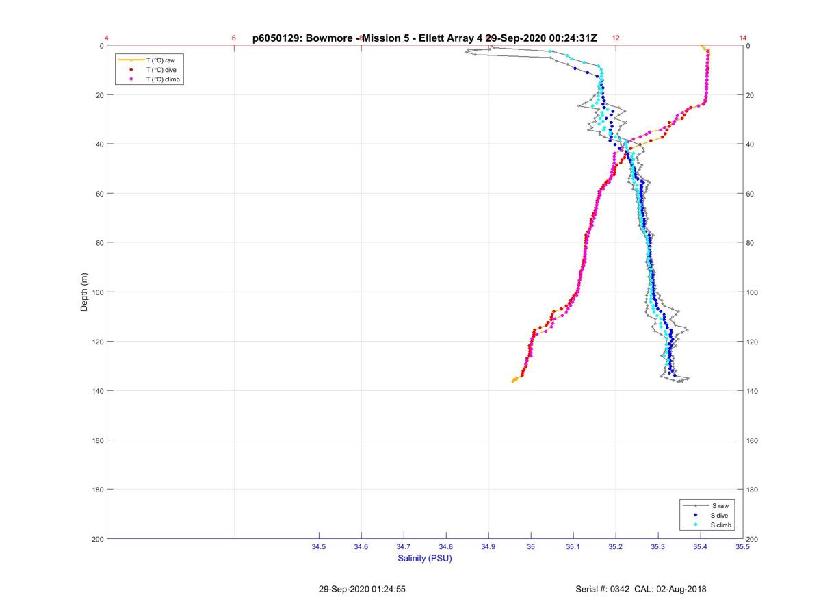Select the 'S dive' legend label
The image size is (821, 606).
tap(720, 515)
